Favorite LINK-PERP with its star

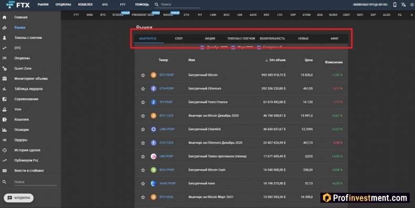[143, 129]
